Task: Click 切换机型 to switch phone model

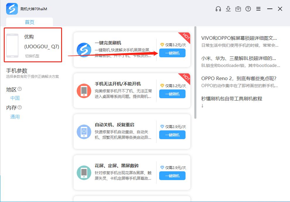Action: pyautogui.click(x=32, y=56)
